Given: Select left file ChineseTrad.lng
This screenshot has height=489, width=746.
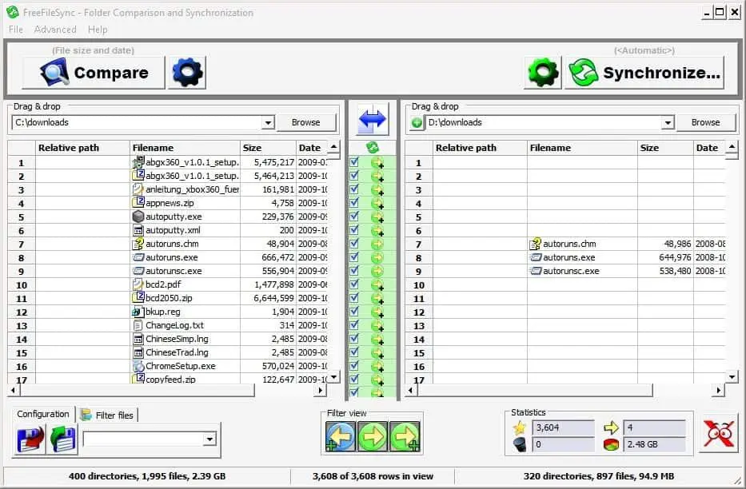Looking at the screenshot, I should 177,352.
